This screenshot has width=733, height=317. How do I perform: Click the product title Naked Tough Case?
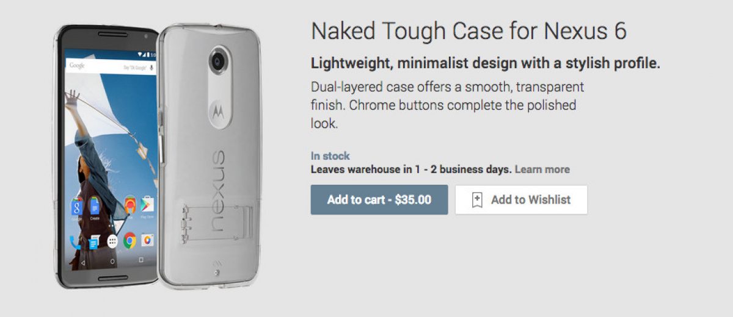point(469,32)
